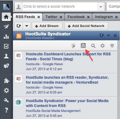The image size is (120, 119).
Task: Click the profile picker person icon
Action: click(x=19, y=6)
